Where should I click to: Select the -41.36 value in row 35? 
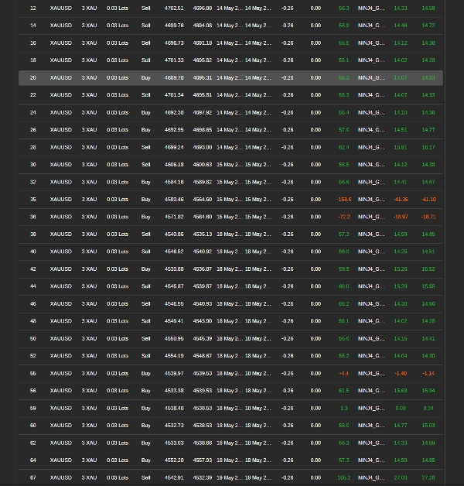pyautogui.click(x=401, y=200)
